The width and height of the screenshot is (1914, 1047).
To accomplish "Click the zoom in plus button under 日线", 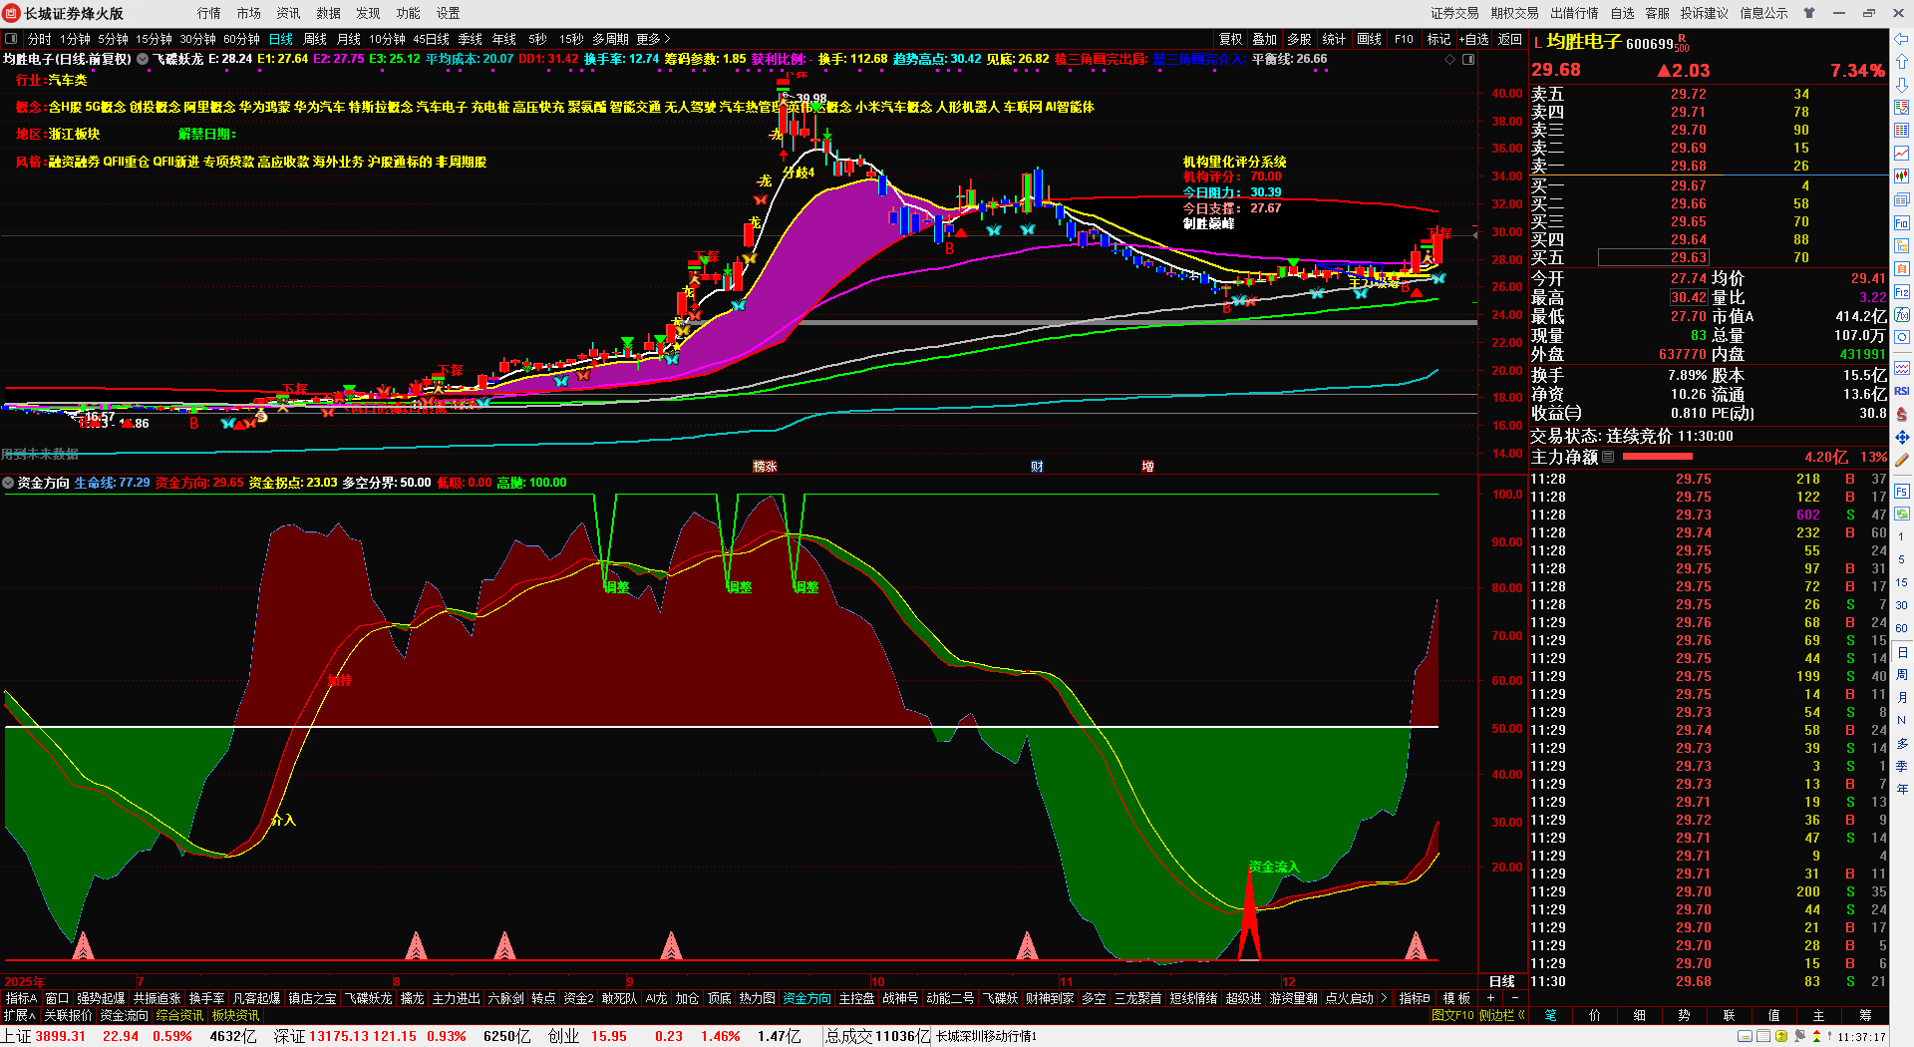I will (1491, 998).
